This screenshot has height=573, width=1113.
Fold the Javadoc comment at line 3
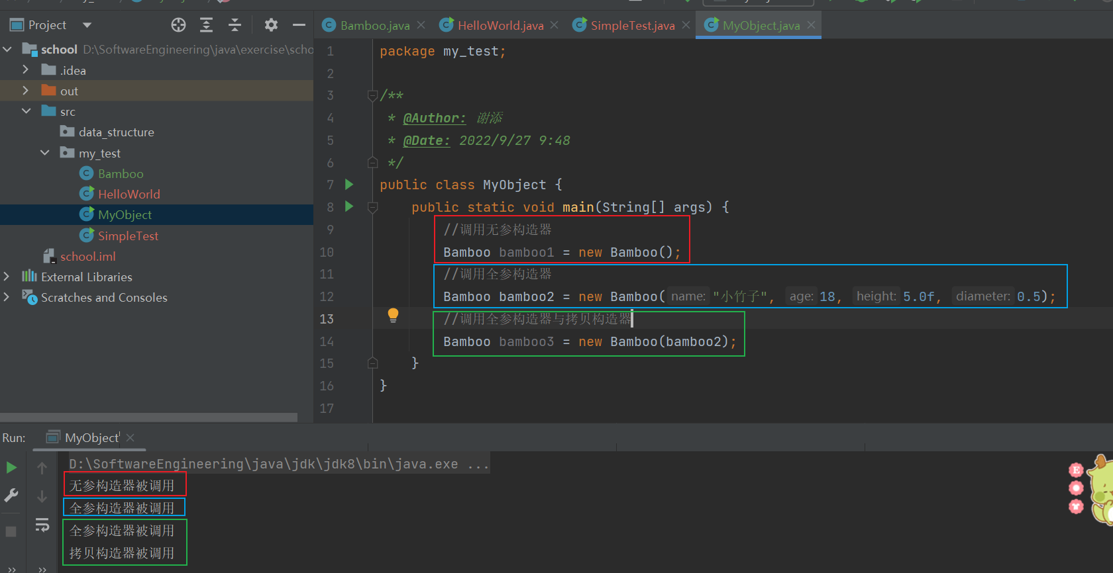pos(372,96)
